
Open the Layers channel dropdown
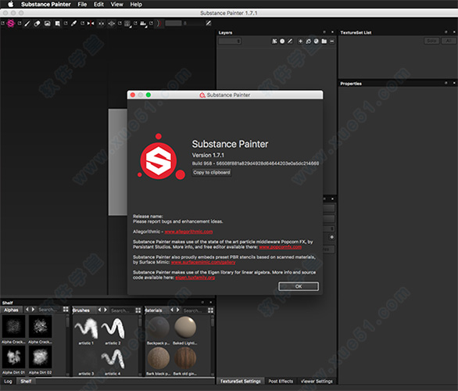230,41
